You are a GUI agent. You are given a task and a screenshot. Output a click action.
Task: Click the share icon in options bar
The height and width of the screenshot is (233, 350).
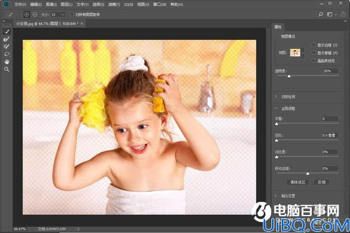pyautogui.click(x=343, y=15)
